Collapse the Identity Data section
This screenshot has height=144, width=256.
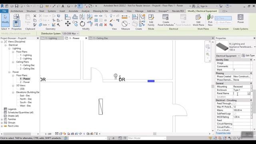251,60
